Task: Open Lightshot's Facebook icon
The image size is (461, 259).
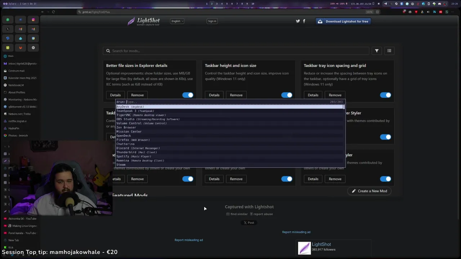Action: tap(304, 21)
